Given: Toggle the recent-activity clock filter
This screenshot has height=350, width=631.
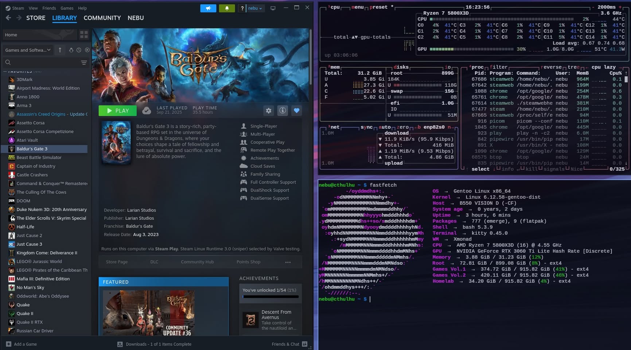Looking at the screenshot, I should (79, 50).
